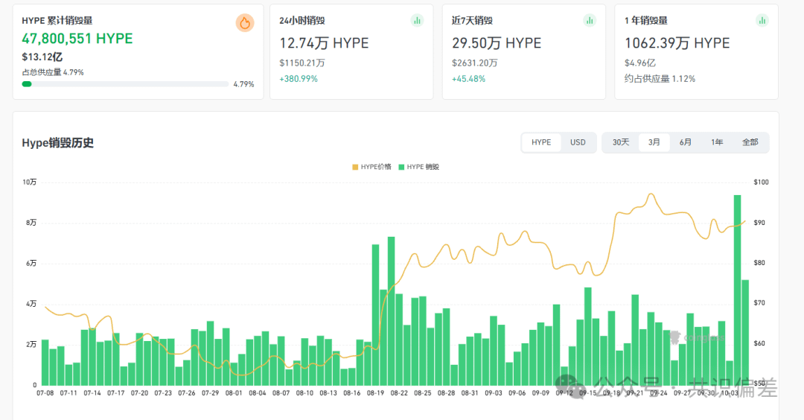The height and width of the screenshot is (420, 804).
Task: Click the 4.79% supply progress bar
Action: (x=125, y=84)
